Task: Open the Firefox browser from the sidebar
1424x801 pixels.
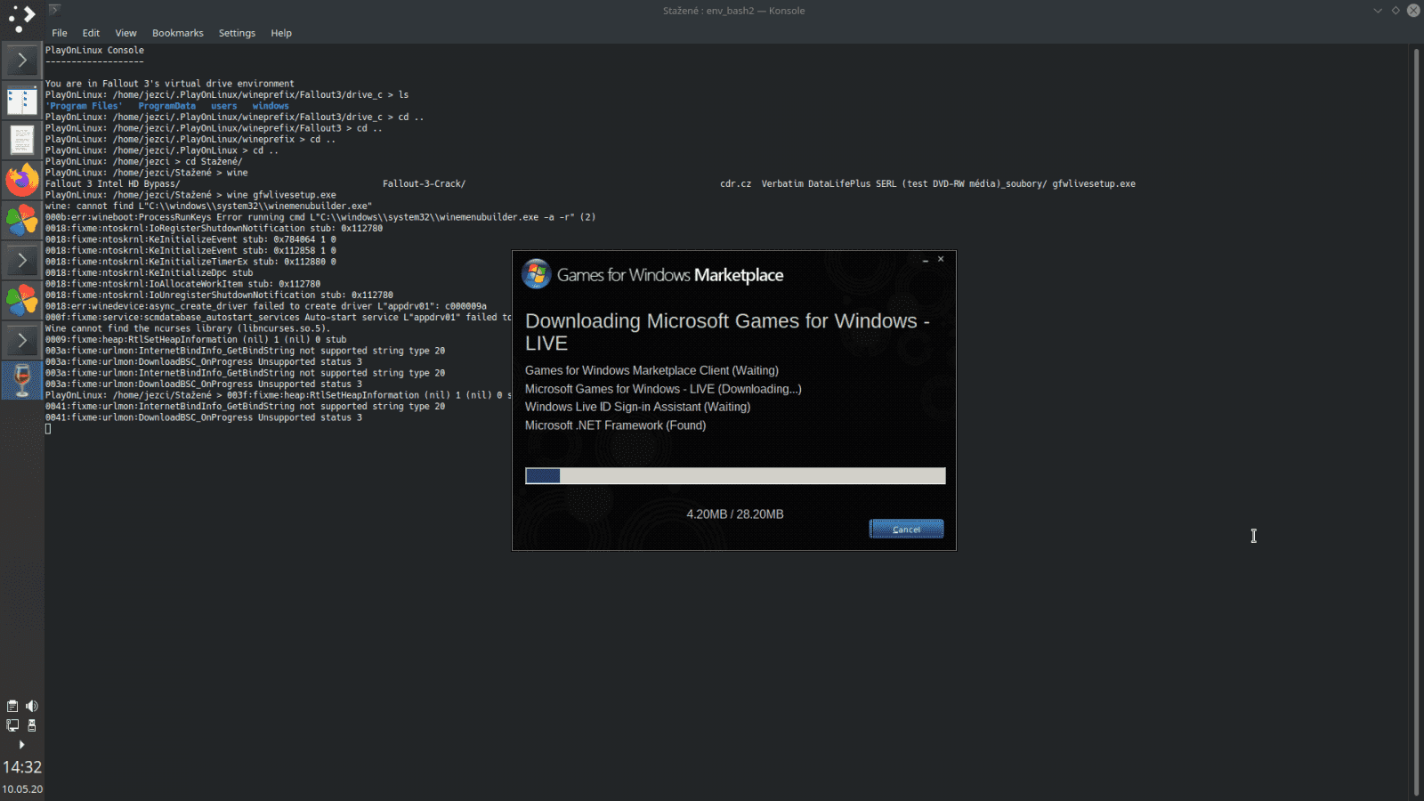Action: pyautogui.click(x=21, y=180)
